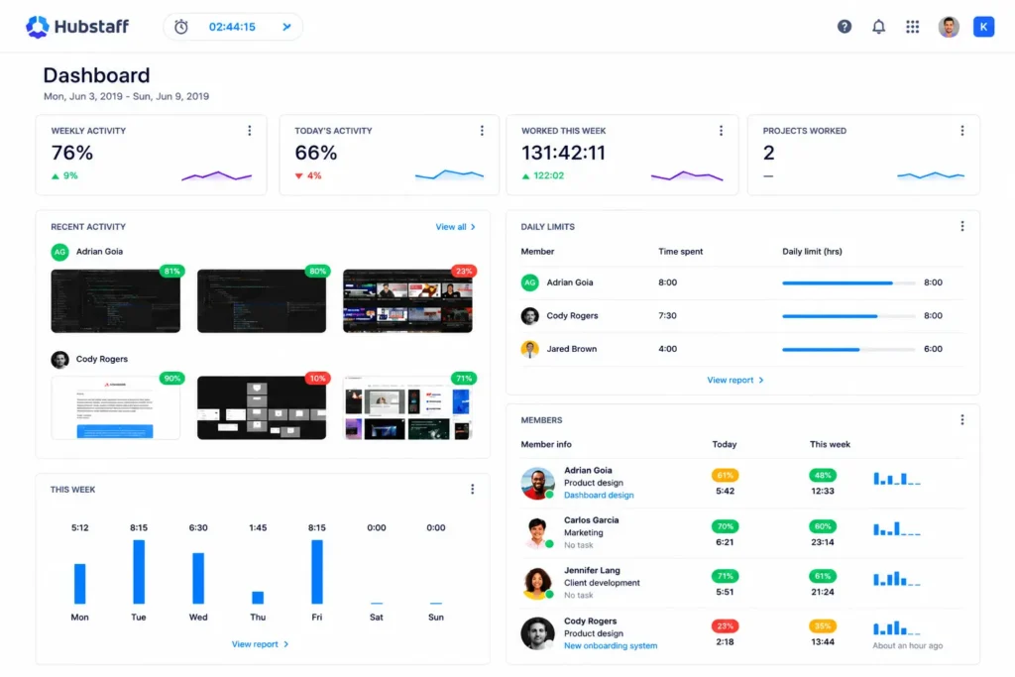Open the user profile avatar
The height and width of the screenshot is (677, 1015).
point(949,27)
